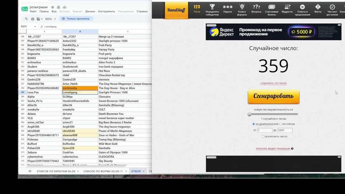
Task: Open the Яндекс Директ promo banner
Action: 274,32
